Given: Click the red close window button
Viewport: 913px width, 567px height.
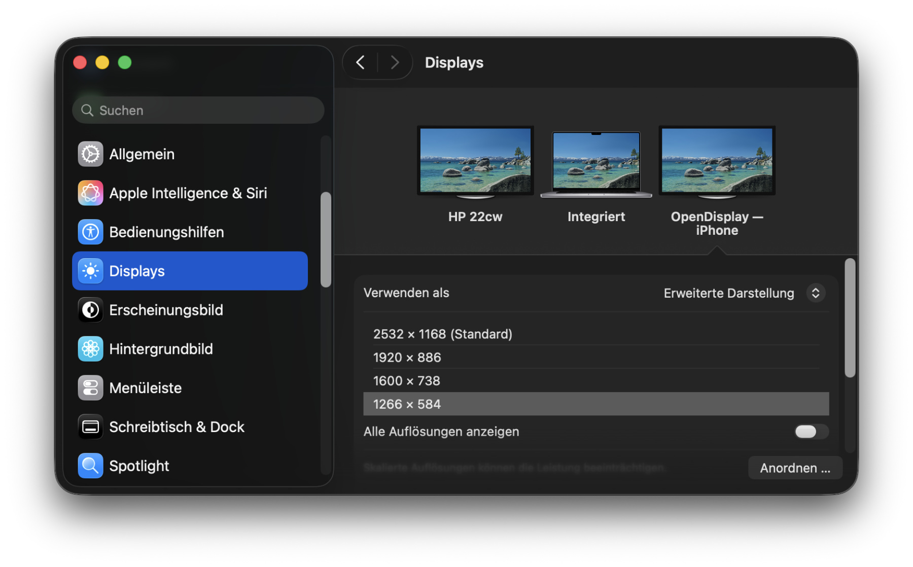Looking at the screenshot, I should point(80,62).
